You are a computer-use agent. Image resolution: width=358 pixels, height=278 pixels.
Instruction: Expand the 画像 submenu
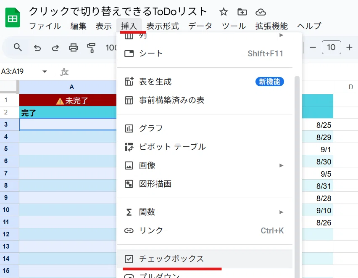point(204,165)
